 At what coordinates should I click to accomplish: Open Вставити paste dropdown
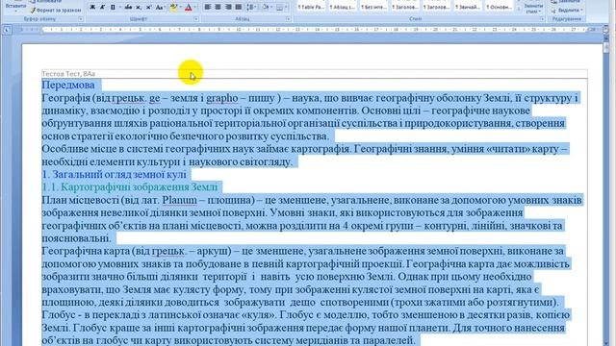tap(15, 8)
